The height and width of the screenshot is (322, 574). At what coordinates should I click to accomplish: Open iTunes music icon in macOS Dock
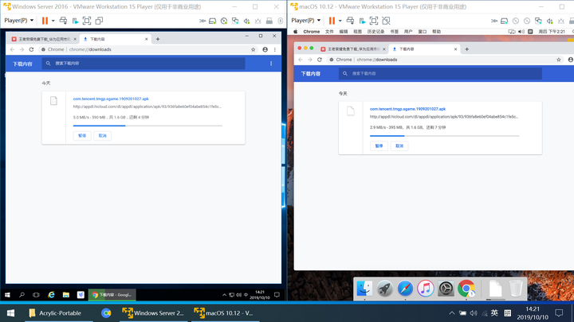coord(426,288)
